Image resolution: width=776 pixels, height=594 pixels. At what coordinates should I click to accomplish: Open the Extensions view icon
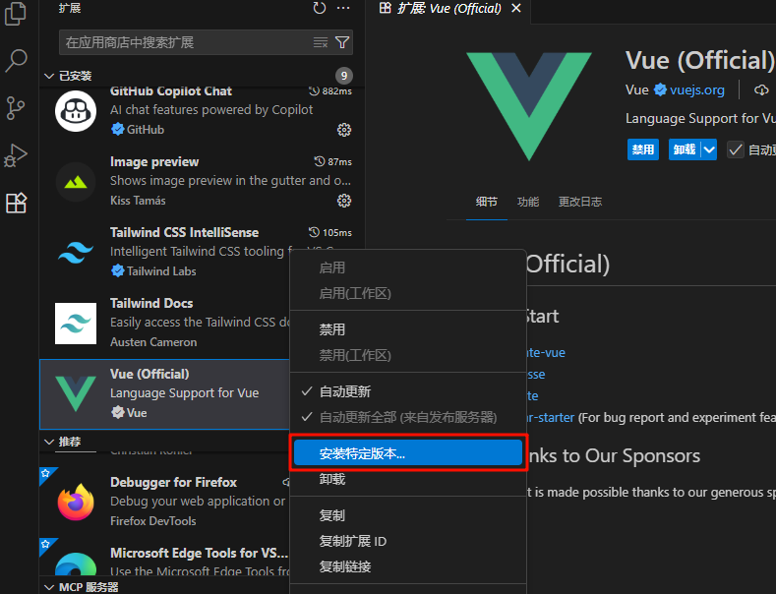click(x=16, y=203)
